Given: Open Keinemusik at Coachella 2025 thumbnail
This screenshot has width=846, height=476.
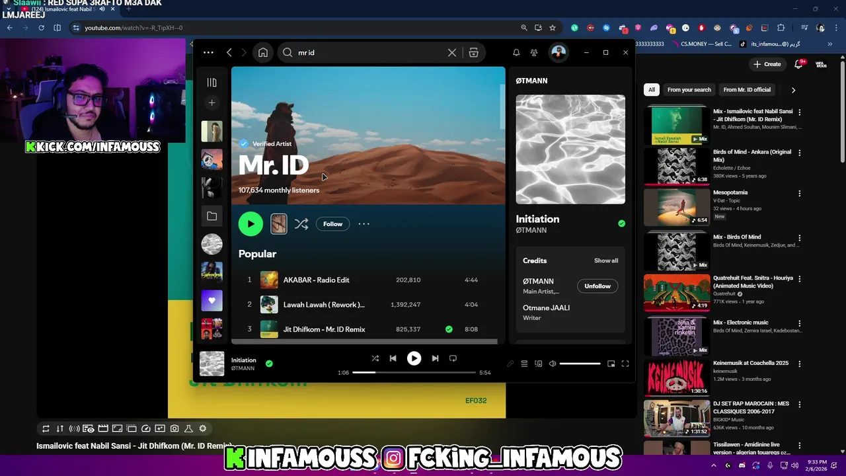Looking at the screenshot, I should pyautogui.click(x=677, y=377).
